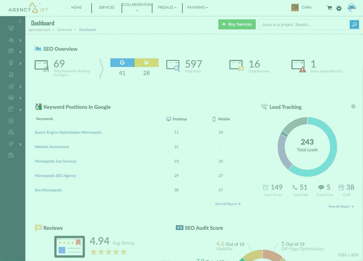This screenshot has height=261, width=363.
Task: Click the 4.94 Avg Rating value
Action: click(x=100, y=241)
